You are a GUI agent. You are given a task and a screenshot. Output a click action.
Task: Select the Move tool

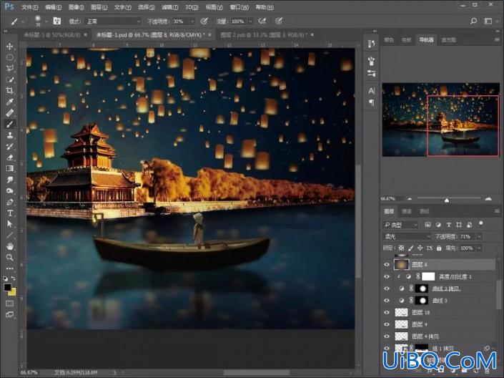tap(9, 47)
